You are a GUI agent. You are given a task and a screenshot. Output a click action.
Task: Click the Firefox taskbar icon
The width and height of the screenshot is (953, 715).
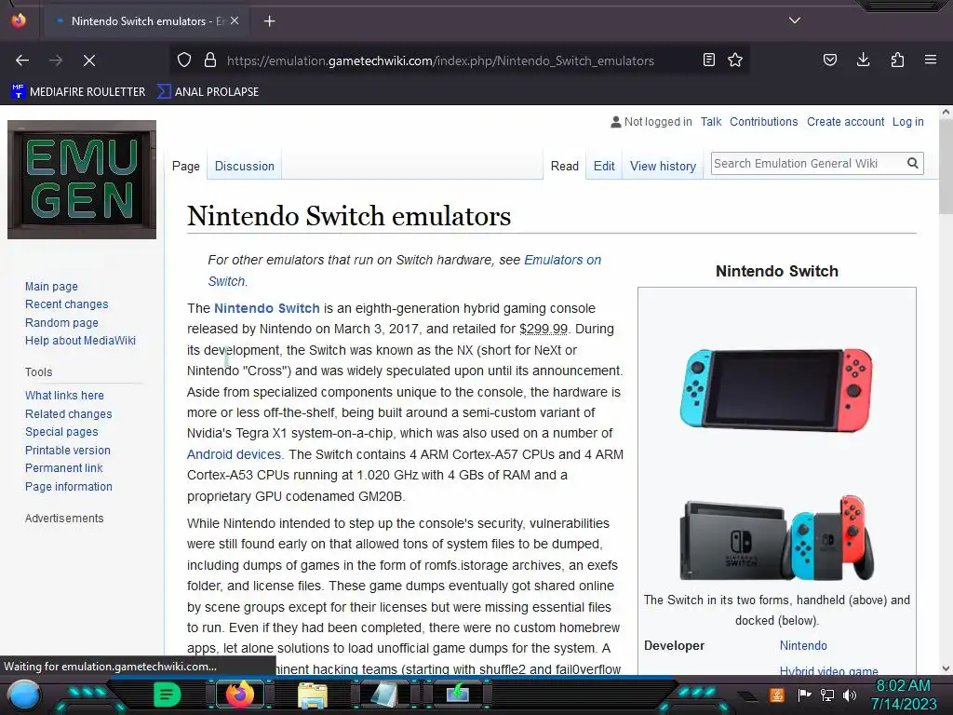(x=239, y=695)
